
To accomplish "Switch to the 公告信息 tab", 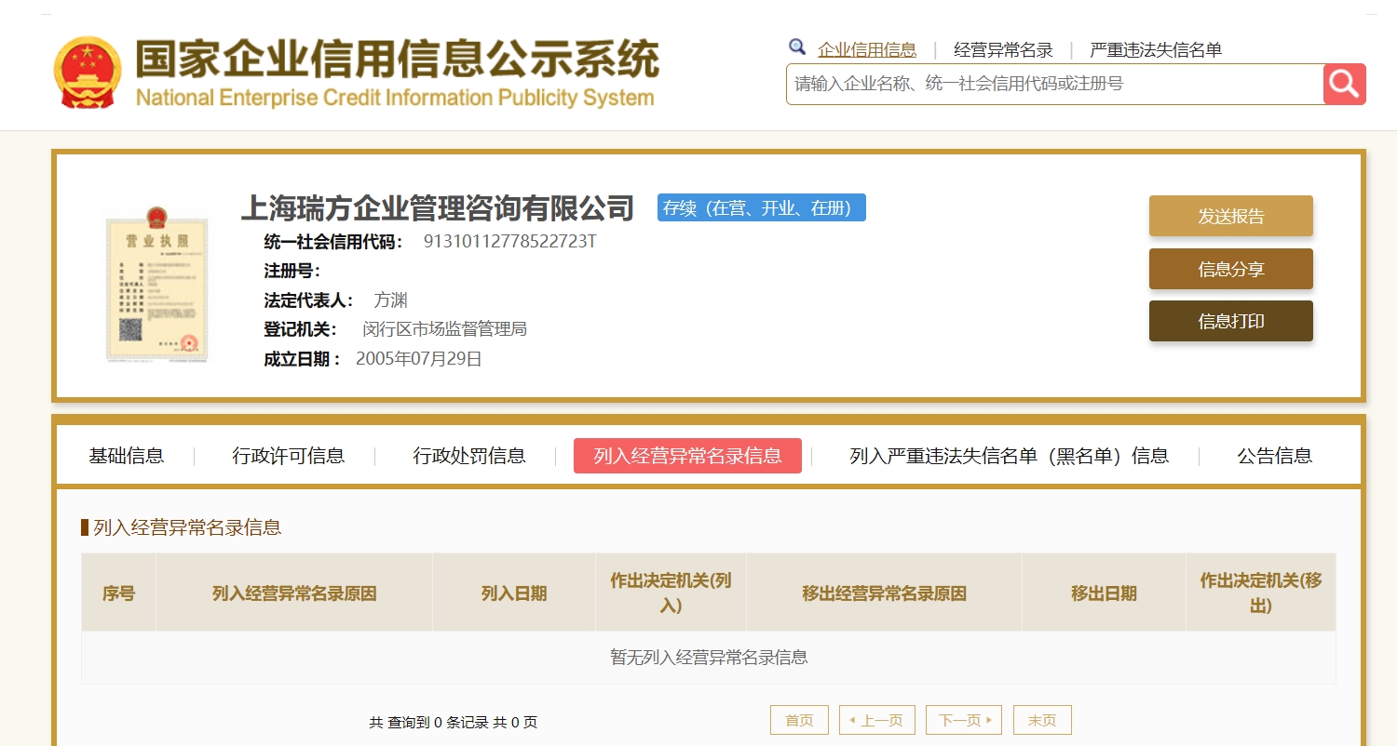I will point(1274,456).
